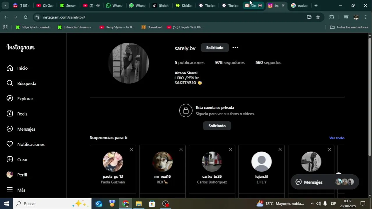Close the Instagram tab

point(283,6)
